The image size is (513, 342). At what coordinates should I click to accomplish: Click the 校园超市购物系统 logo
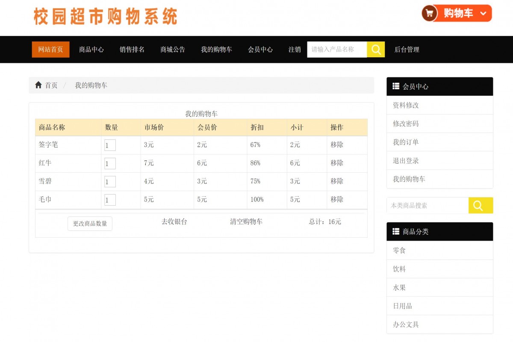click(x=105, y=15)
